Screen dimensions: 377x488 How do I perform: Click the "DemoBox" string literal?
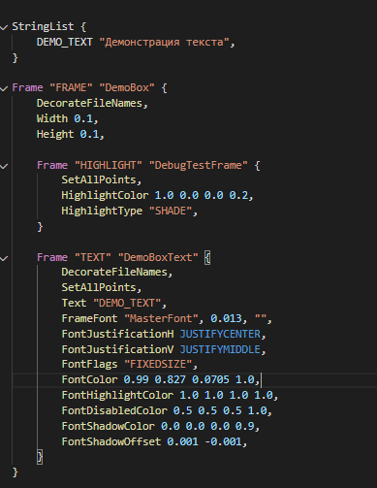coord(127,87)
